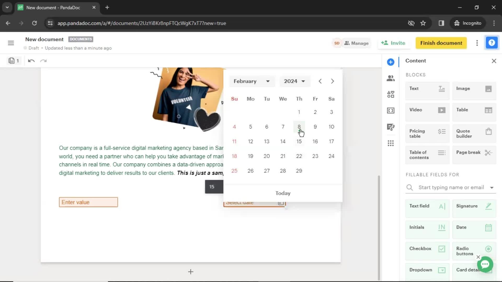
Task: Click the Checkbox fillable field icon
Action: pos(442,249)
